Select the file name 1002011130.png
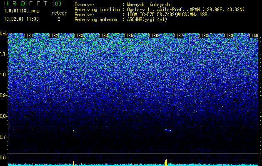Image resolution: width=262 pixels, height=166 pixels. [22, 11]
